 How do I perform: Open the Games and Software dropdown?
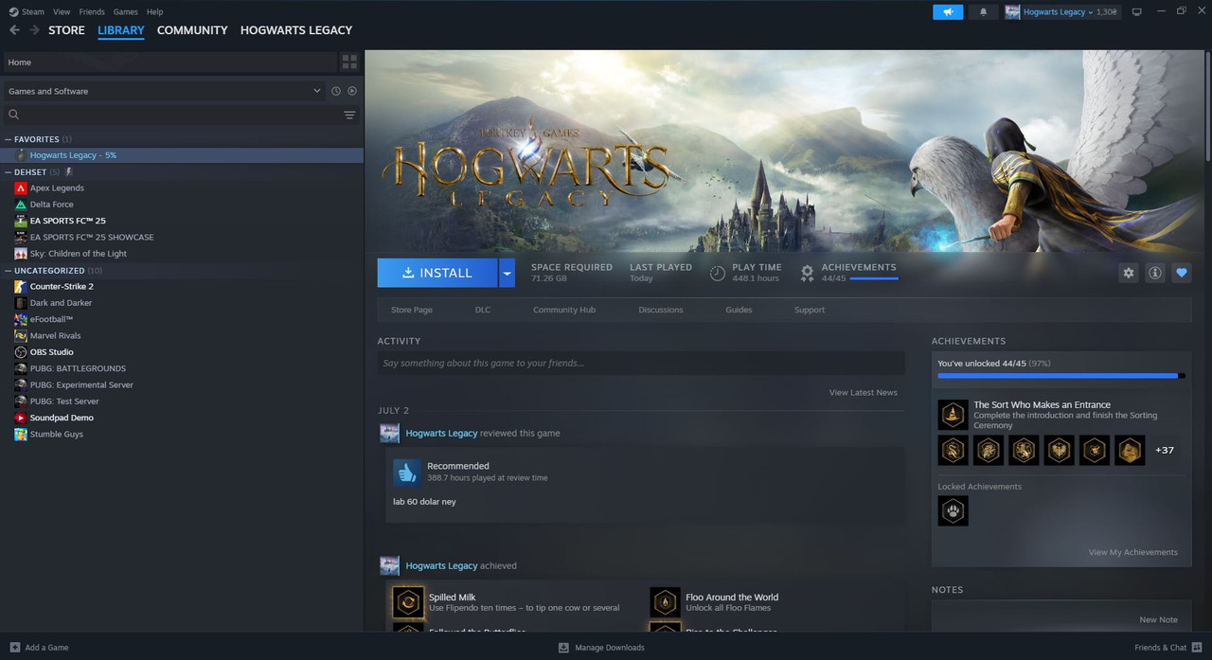pyautogui.click(x=164, y=91)
